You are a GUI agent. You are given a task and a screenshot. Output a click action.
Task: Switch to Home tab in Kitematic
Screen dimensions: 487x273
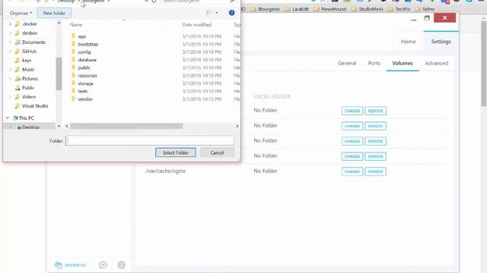pos(408,42)
